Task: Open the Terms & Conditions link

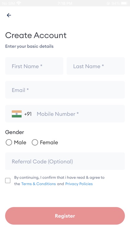Action: click(39, 184)
